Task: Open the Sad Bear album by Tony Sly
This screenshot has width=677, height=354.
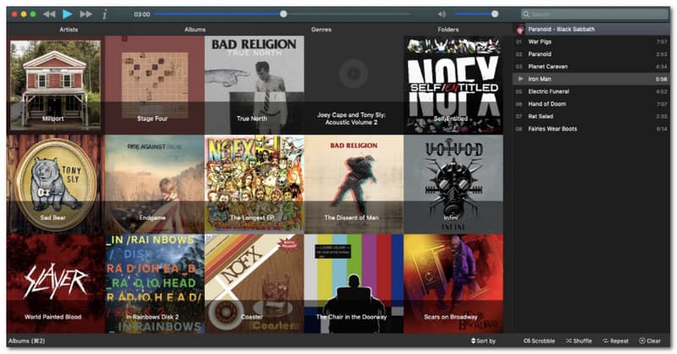Action: 55,184
